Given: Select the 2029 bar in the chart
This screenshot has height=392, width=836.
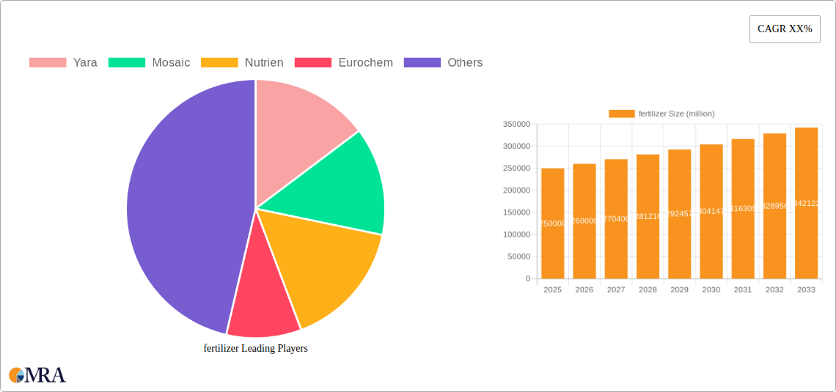Looking at the screenshot, I should click(x=680, y=214).
